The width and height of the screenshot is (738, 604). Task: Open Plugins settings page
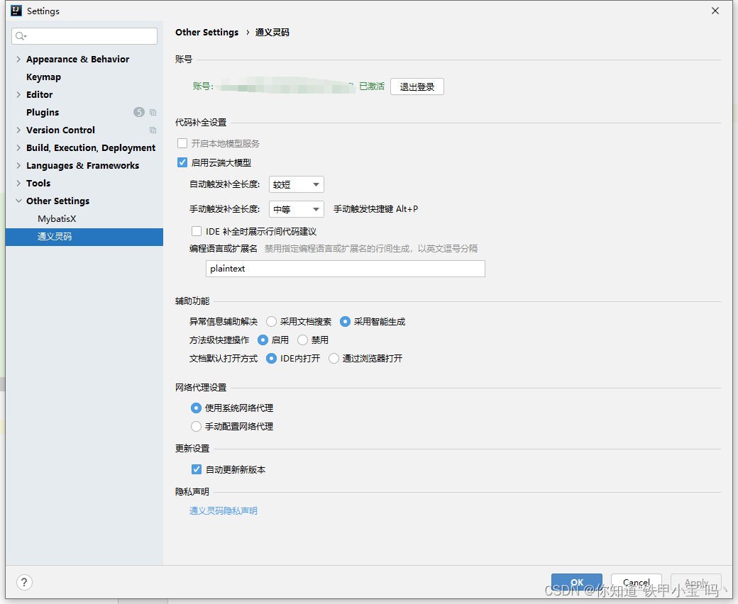coord(43,112)
